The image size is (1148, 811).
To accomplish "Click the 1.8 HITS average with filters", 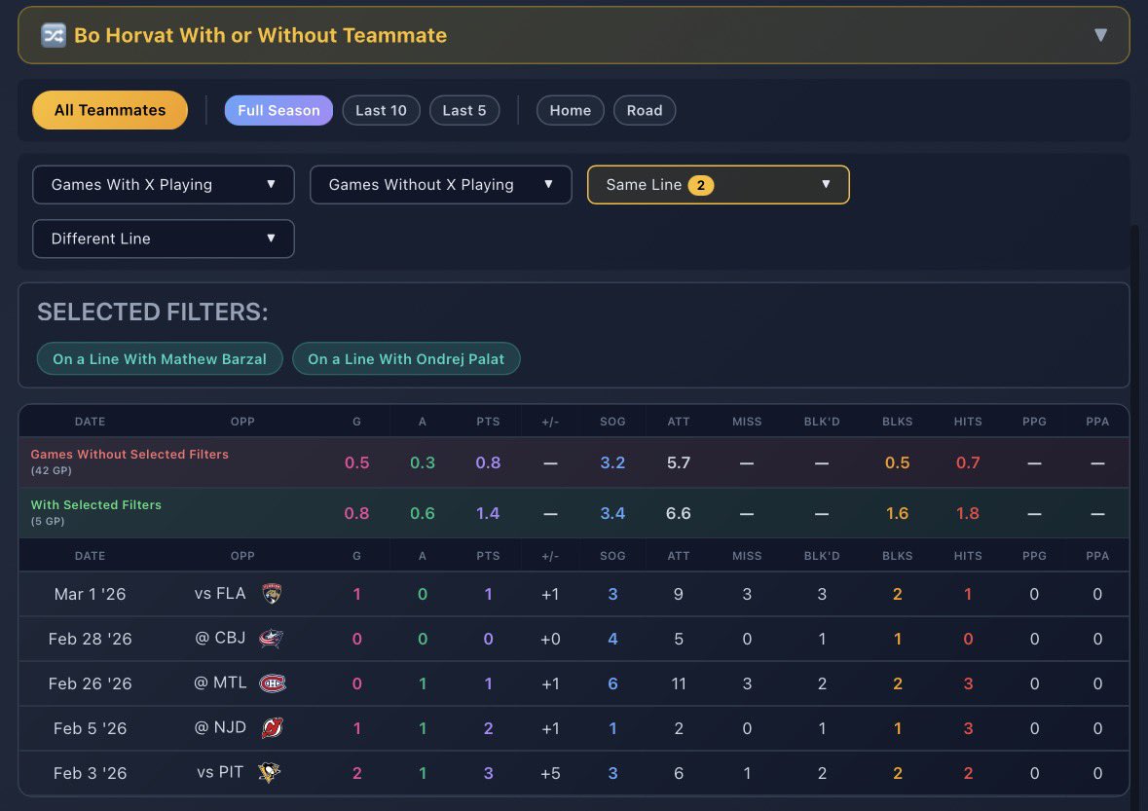I will (967, 513).
